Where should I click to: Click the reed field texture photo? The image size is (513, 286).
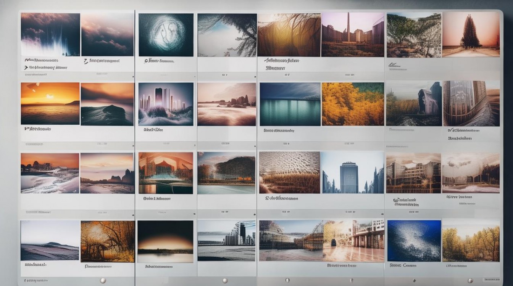(289, 172)
